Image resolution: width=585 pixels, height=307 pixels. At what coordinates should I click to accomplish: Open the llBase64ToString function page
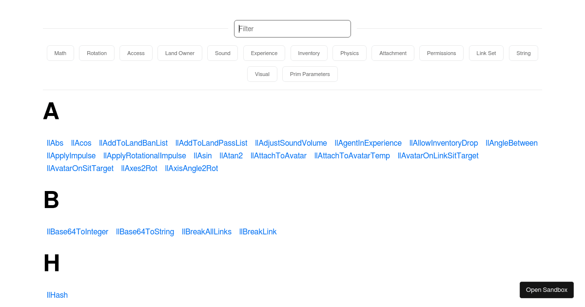point(145,231)
